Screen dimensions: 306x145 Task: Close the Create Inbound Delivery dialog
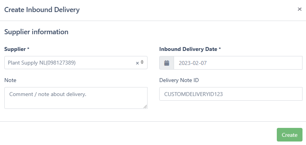click(x=299, y=9)
